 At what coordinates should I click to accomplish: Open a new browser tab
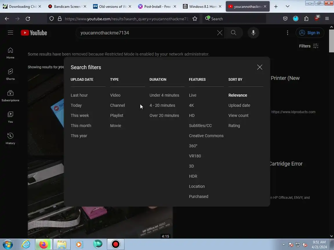tap(276, 6)
